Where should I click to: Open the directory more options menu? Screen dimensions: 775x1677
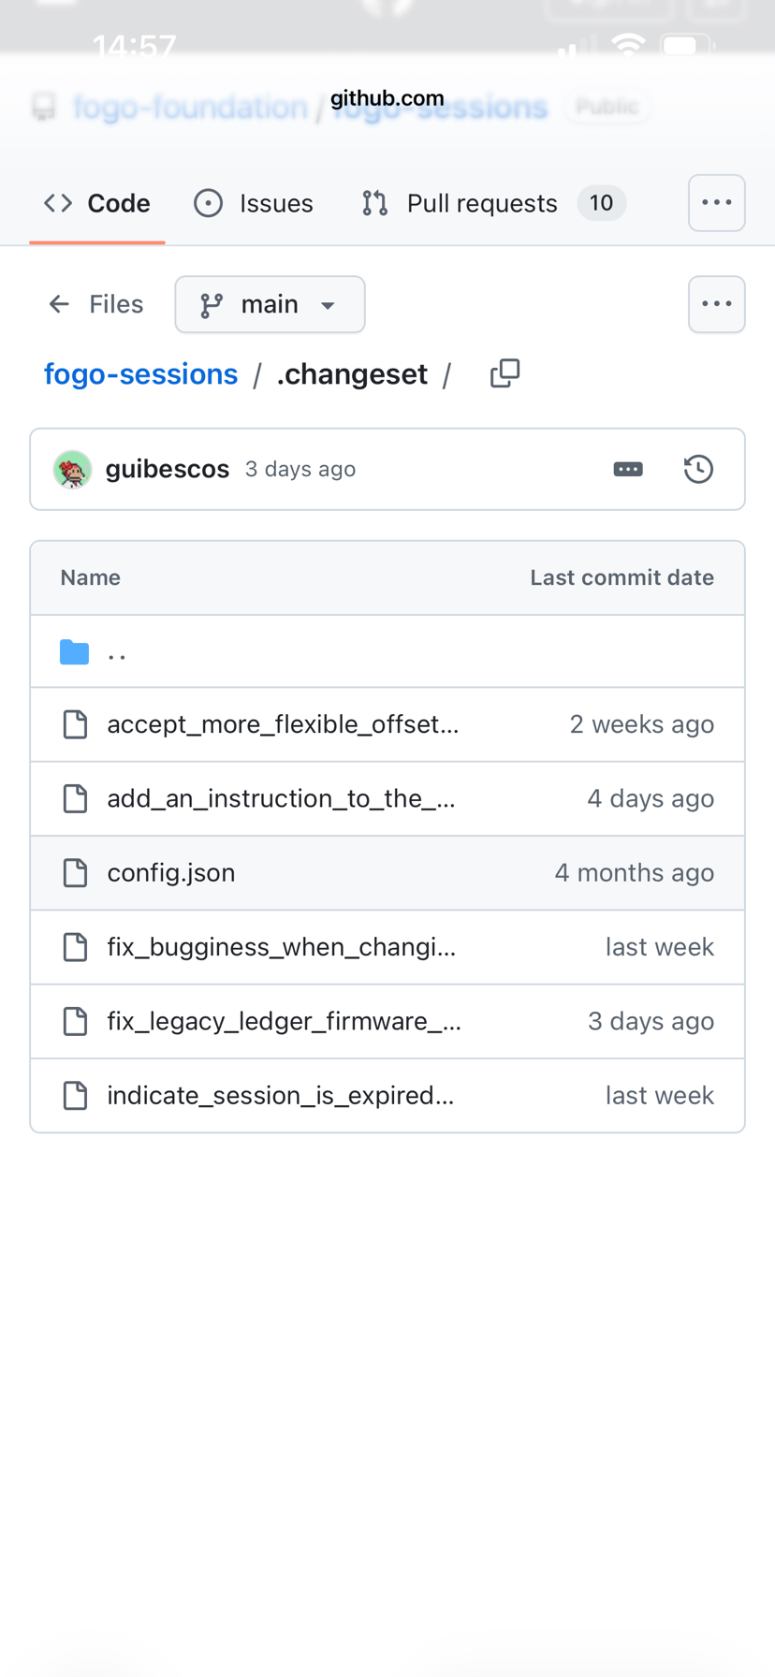click(716, 304)
